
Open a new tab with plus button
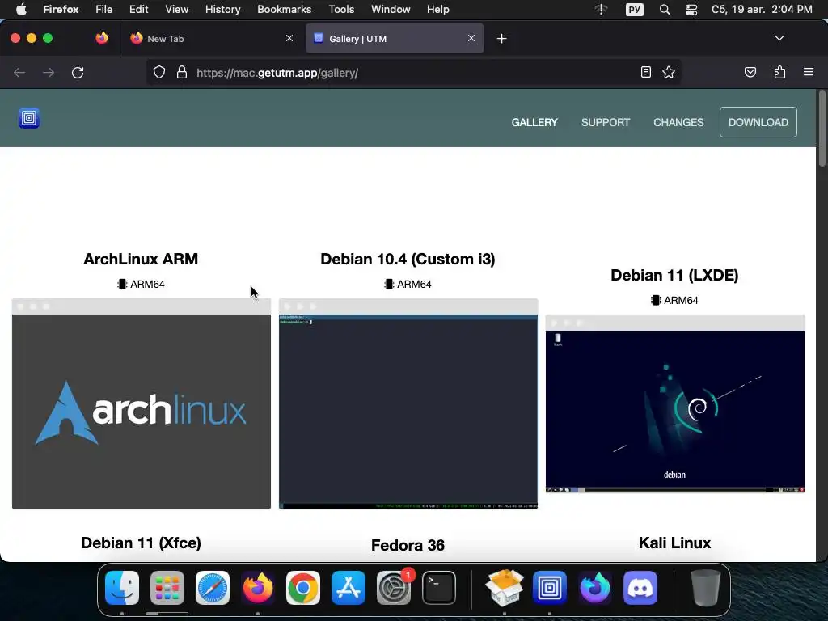501,39
